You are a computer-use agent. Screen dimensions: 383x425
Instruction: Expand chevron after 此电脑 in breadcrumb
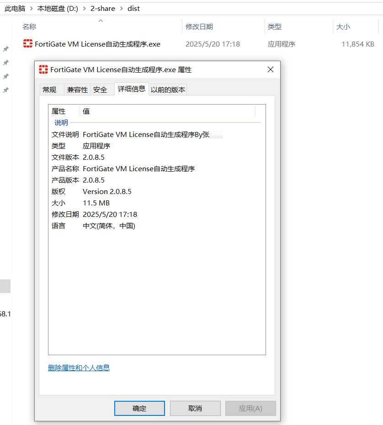(31, 9)
